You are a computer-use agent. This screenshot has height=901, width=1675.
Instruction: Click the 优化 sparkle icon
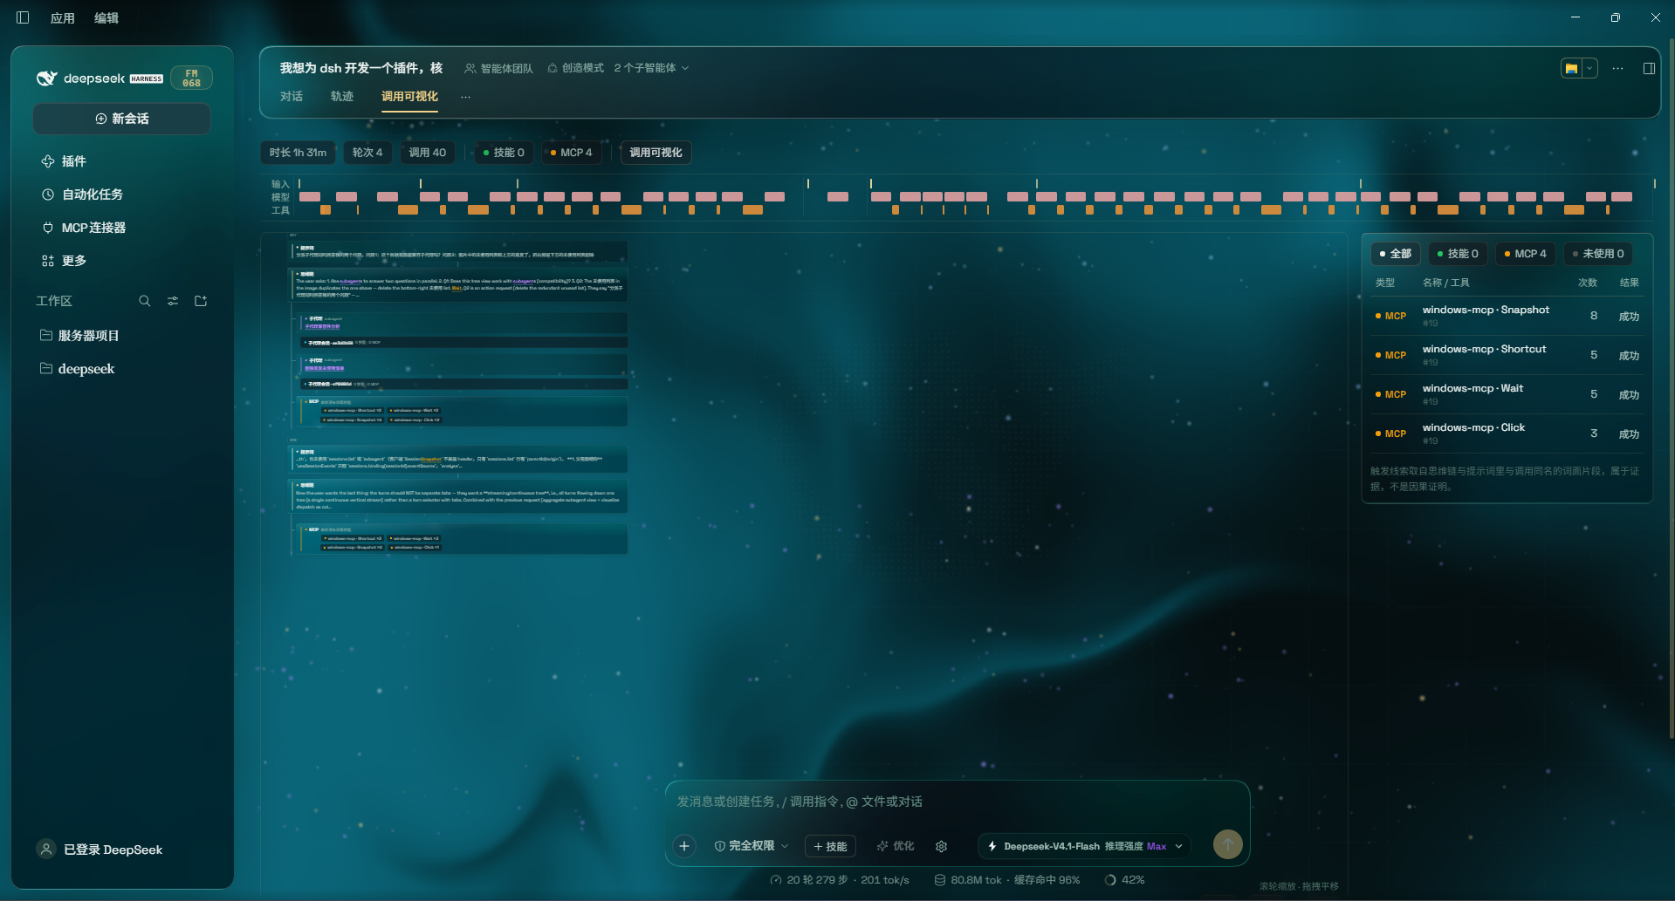coord(896,846)
